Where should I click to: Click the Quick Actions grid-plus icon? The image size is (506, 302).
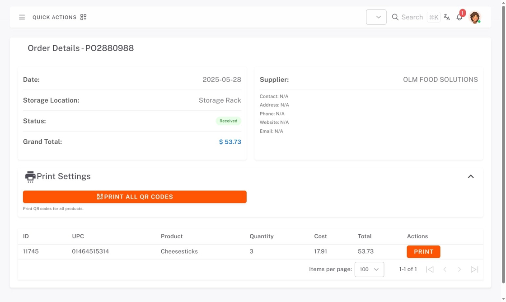83,17
